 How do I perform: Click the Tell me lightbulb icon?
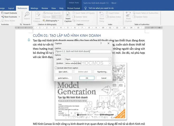tap(85, 8)
